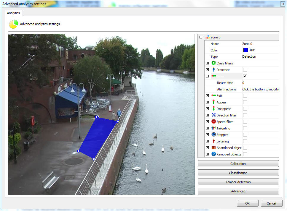
Task: Click the Appear up-arrow icon
Action: tap(213, 102)
